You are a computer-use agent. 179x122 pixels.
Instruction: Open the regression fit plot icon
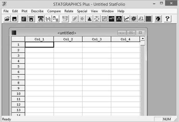tap(104, 19)
